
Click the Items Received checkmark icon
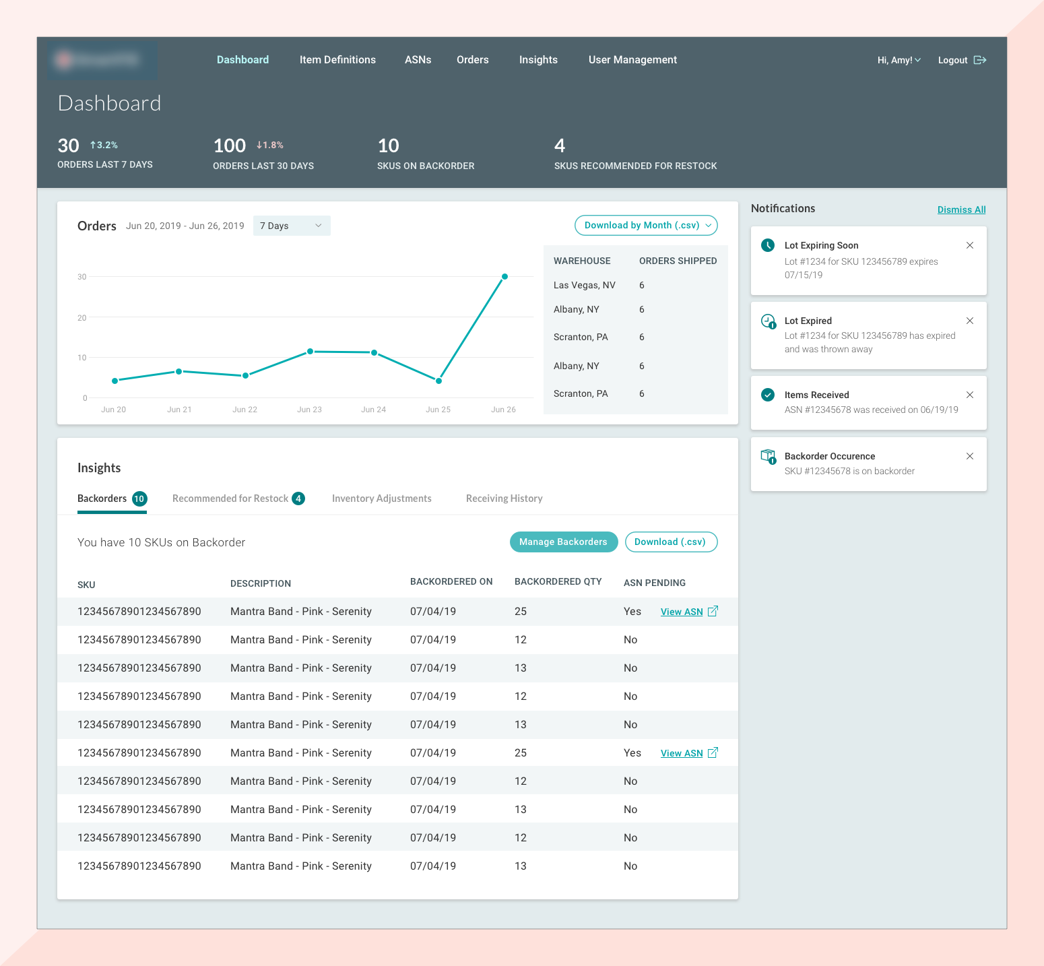click(768, 395)
